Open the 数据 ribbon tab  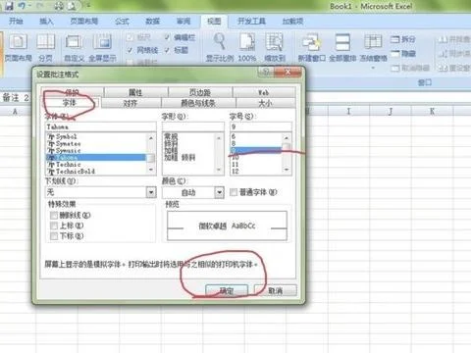(152, 22)
